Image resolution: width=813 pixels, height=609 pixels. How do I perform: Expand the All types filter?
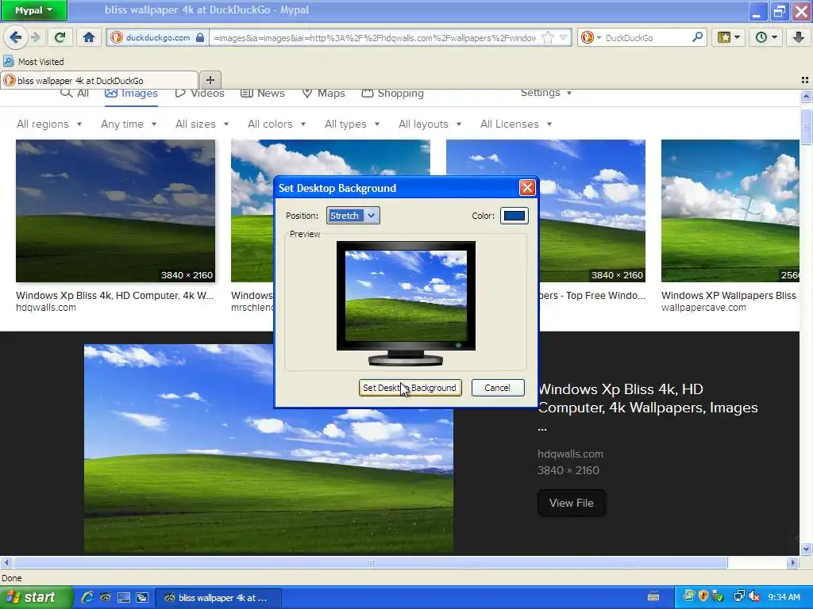click(352, 124)
